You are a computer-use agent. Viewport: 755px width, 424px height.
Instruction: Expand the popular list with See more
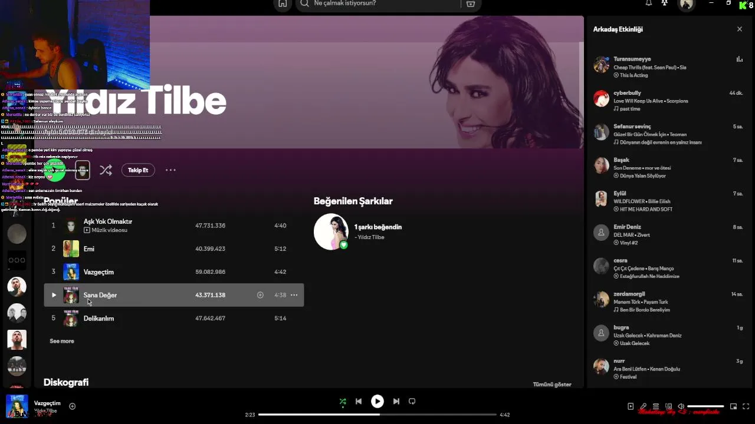click(62, 341)
